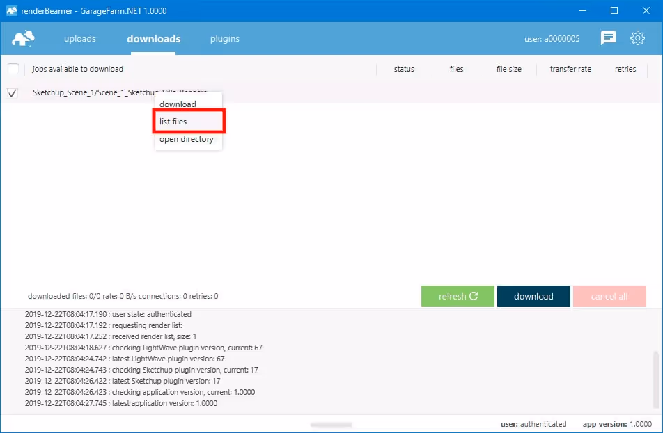The height and width of the screenshot is (433, 663).
Task: Click log line 'checking LightWave plugin version'
Action: (x=143, y=348)
